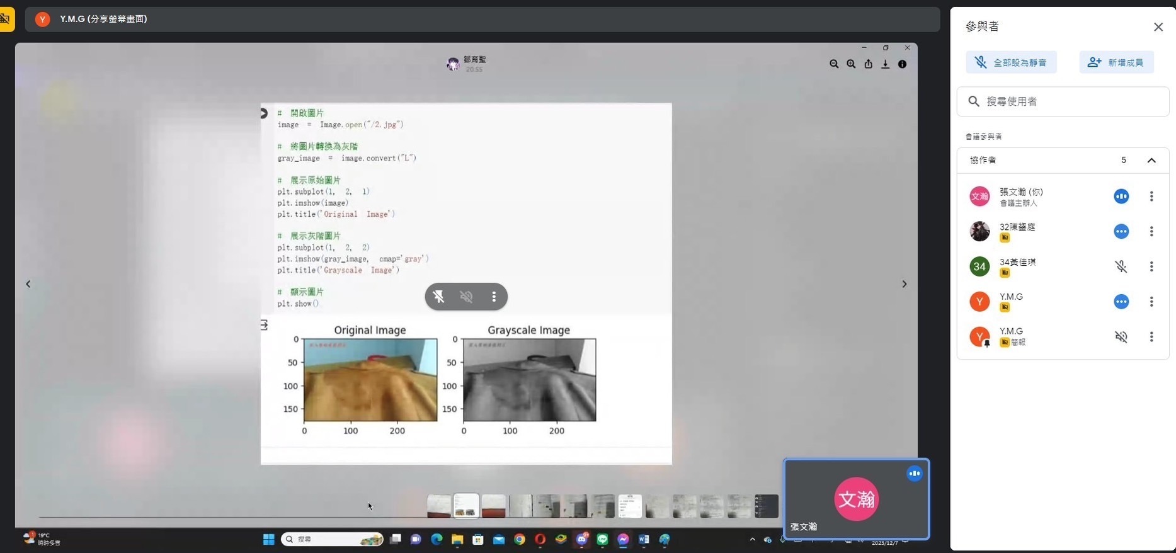Click the green 34 avatar of 34黃佳琪
Image resolution: width=1176 pixels, height=553 pixels.
[x=979, y=266]
